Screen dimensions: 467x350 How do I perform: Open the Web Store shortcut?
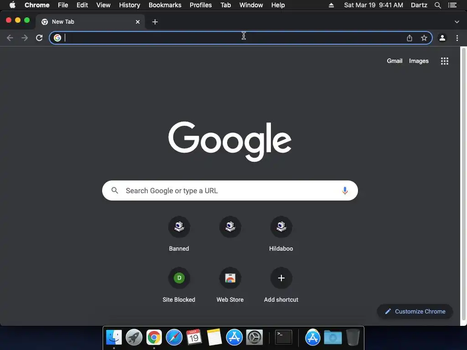[x=230, y=278]
